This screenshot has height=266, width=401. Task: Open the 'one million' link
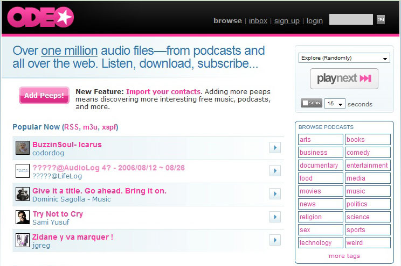coord(70,51)
